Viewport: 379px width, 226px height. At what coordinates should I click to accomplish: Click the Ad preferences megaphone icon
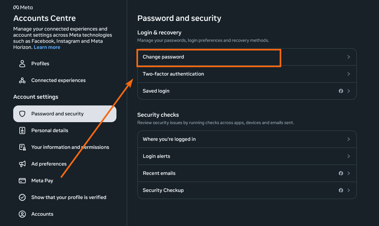point(22,164)
